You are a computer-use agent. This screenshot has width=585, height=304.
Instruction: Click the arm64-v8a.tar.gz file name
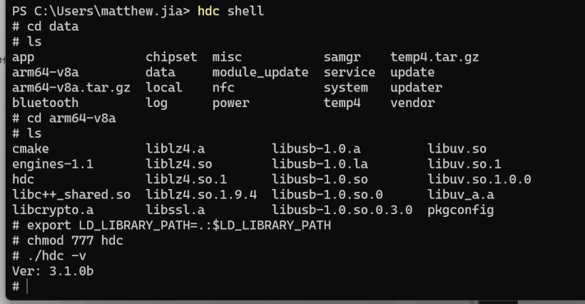pyautogui.click(x=71, y=88)
